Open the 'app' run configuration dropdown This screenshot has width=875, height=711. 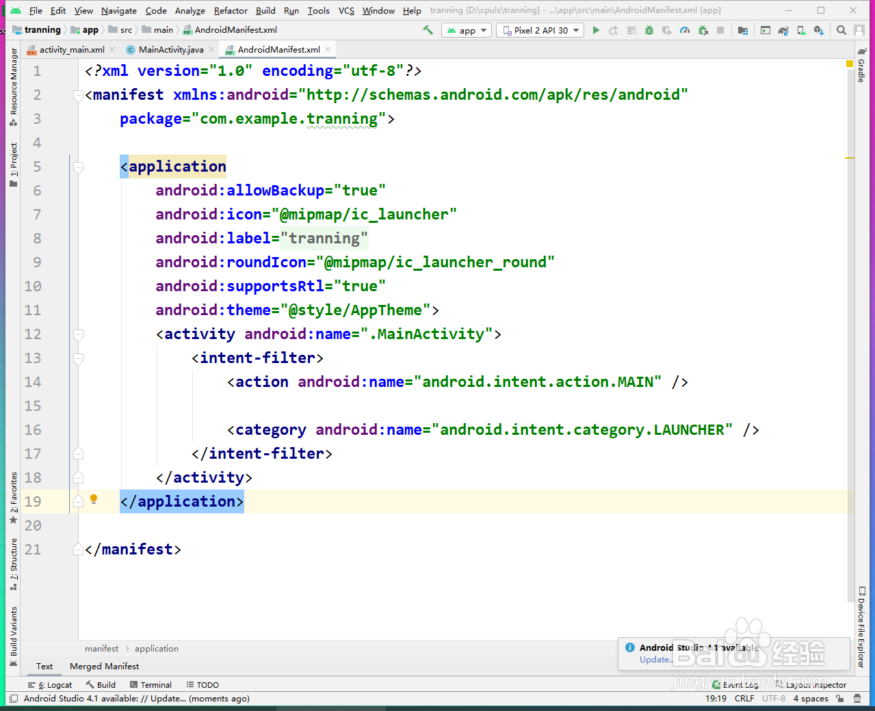(466, 29)
